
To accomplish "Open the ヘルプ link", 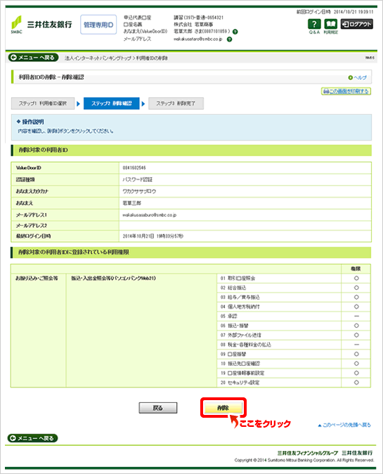I will 358,77.
